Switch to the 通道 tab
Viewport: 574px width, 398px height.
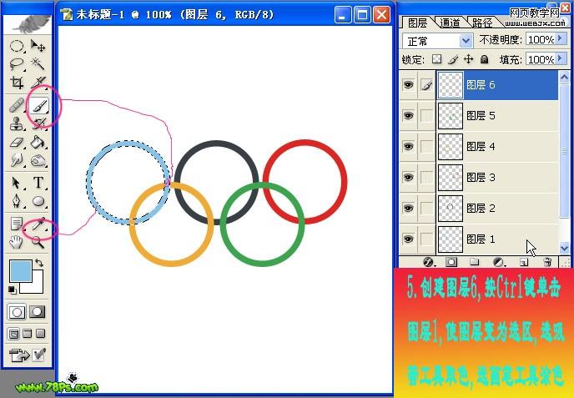pyautogui.click(x=450, y=23)
